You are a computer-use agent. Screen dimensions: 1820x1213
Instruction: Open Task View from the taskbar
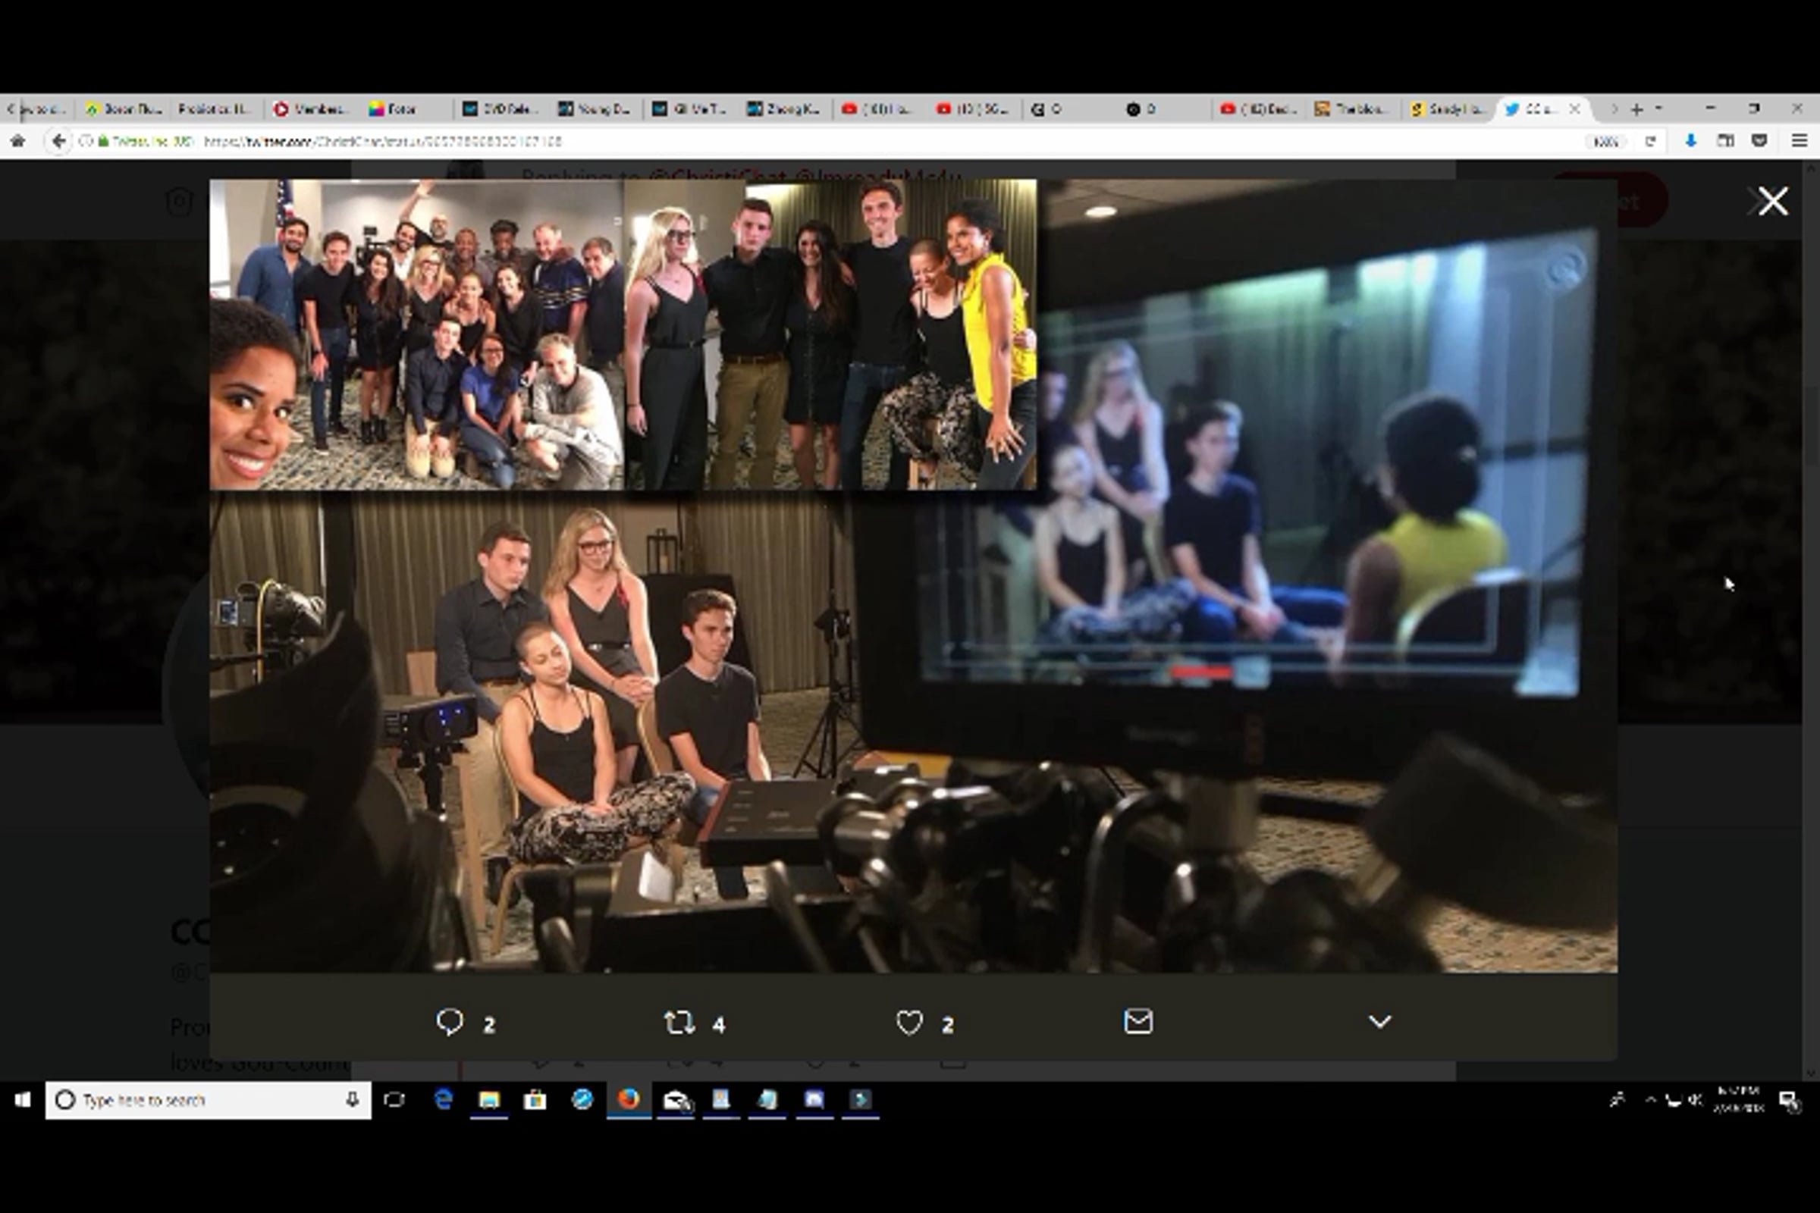click(x=394, y=1099)
